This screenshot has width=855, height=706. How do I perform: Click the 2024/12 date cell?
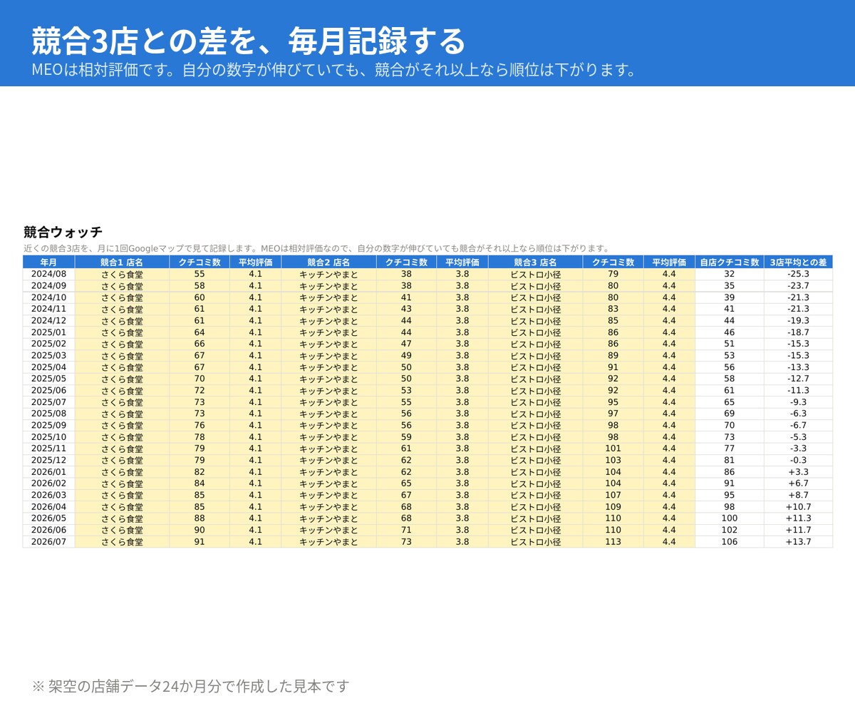click(x=48, y=320)
